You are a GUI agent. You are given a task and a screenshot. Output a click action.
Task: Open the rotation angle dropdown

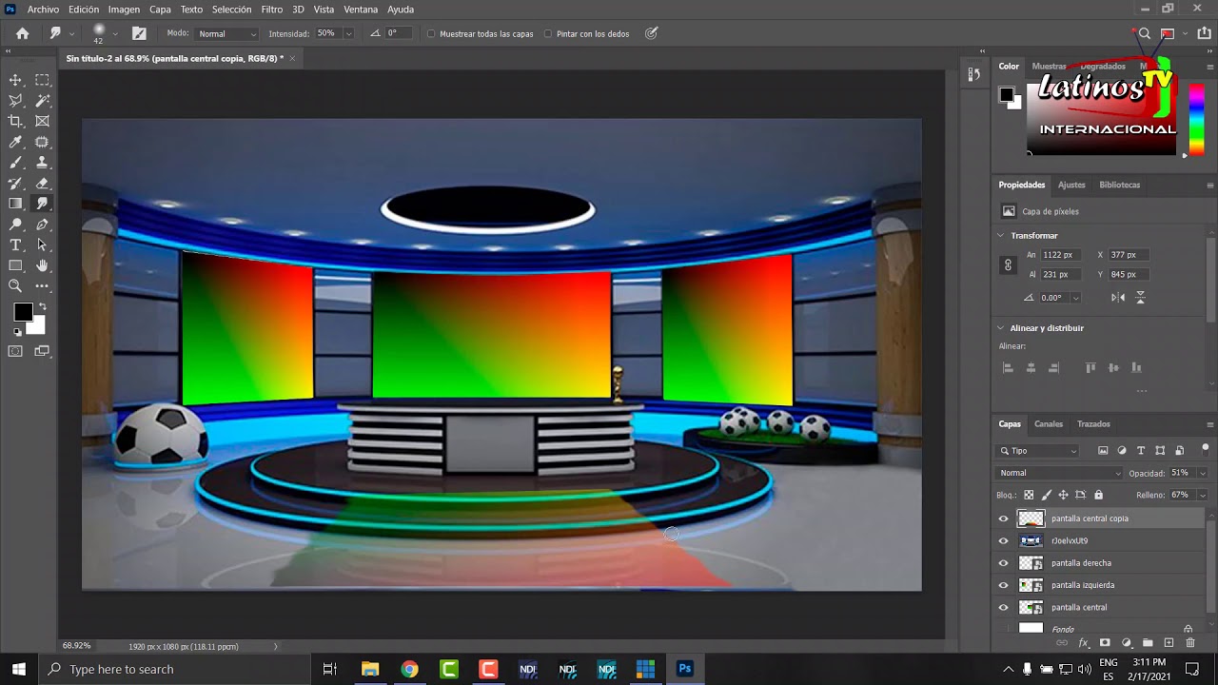tap(1075, 298)
